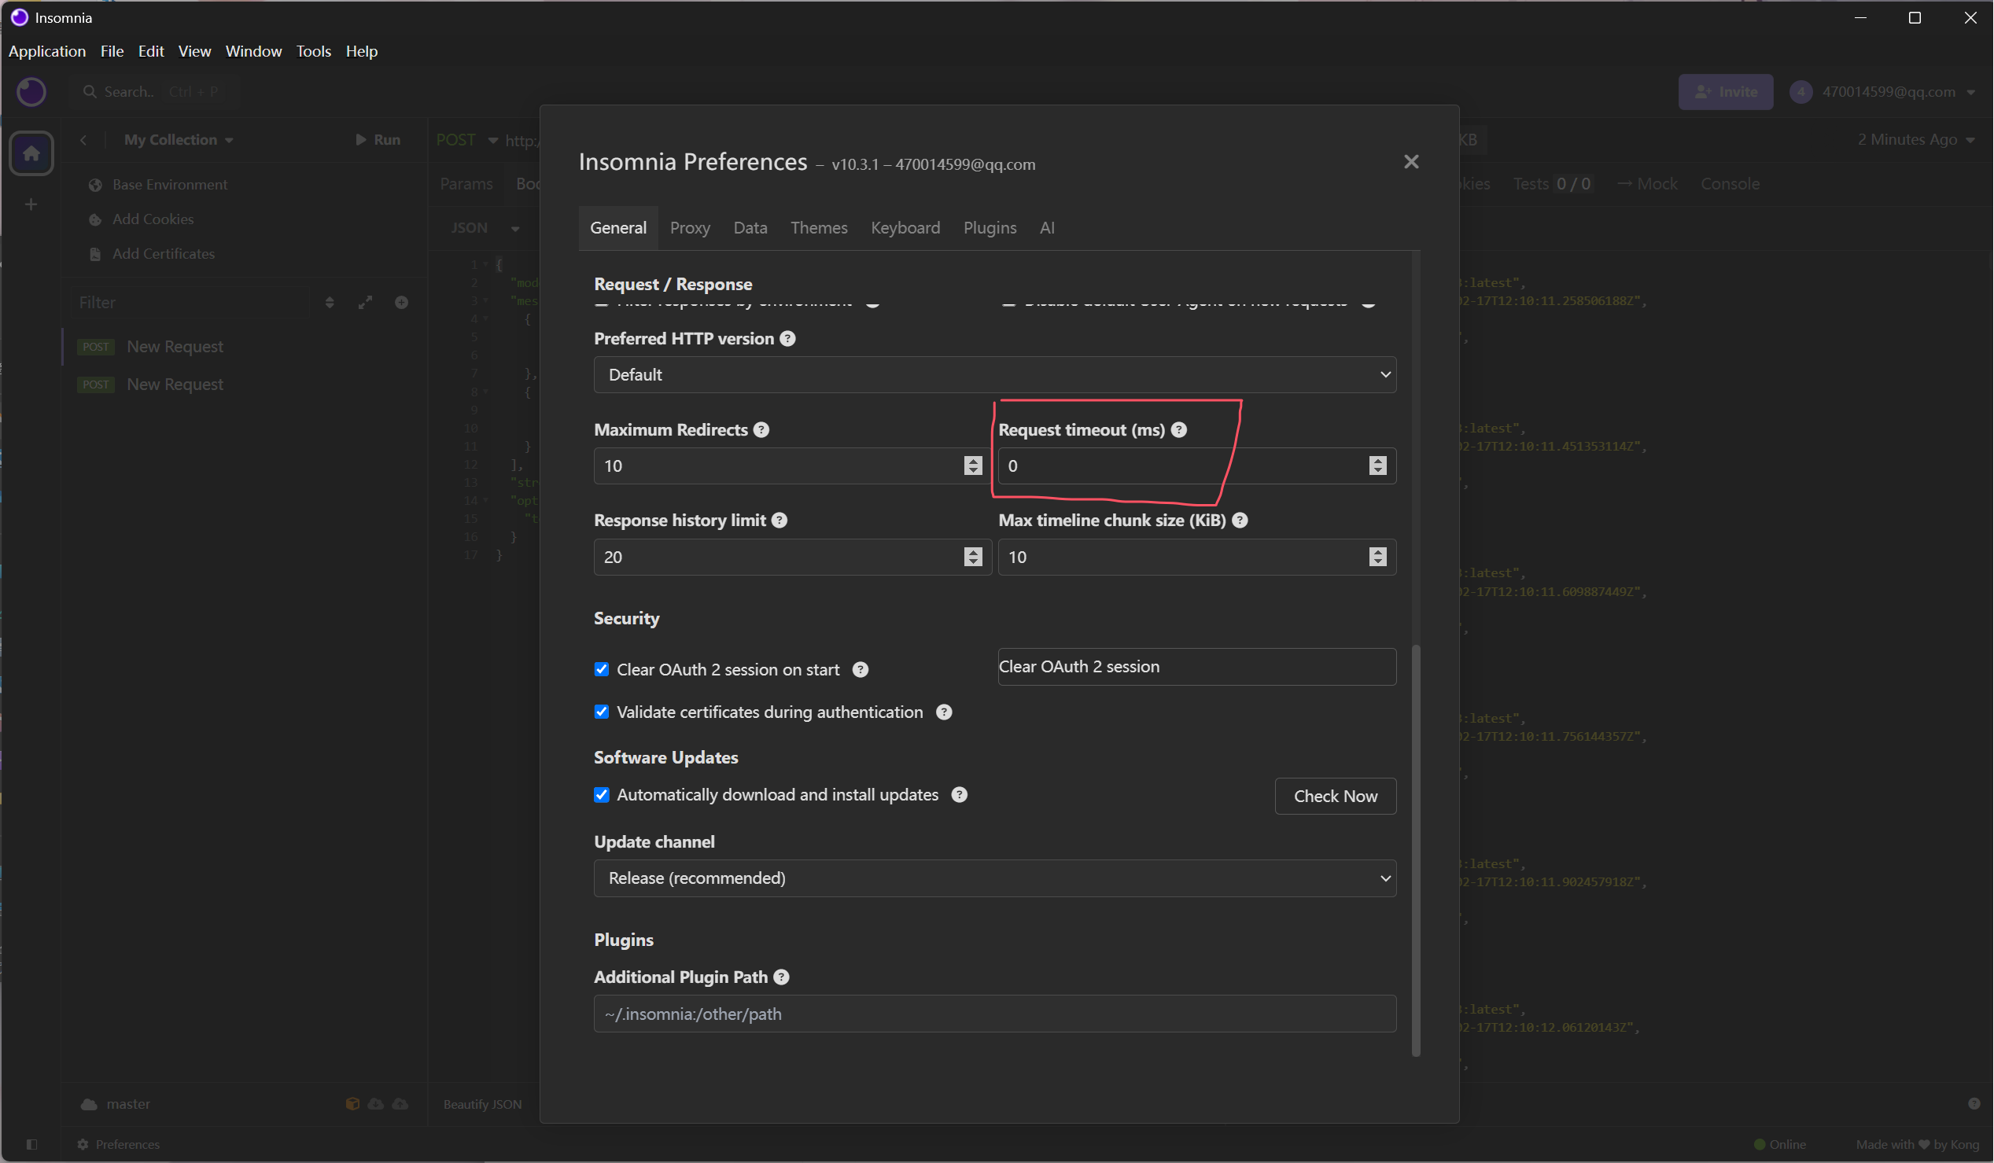The height and width of the screenshot is (1163, 1994).
Task: Click the Run button
Action: click(378, 140)
